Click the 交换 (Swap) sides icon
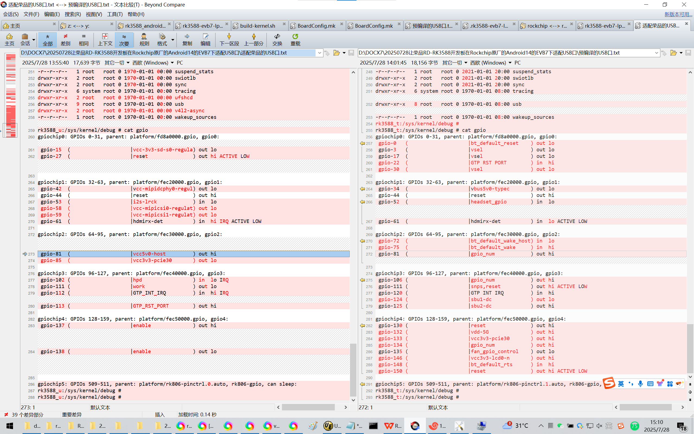The width and height of the screenshot is (694, 434). (x=277, y=39)
